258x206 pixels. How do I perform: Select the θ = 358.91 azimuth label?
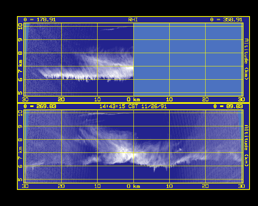point(226,20)
